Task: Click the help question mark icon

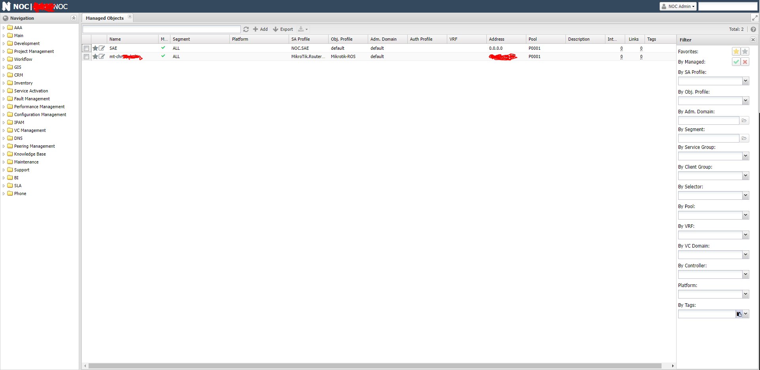Action: click(753, 29)
